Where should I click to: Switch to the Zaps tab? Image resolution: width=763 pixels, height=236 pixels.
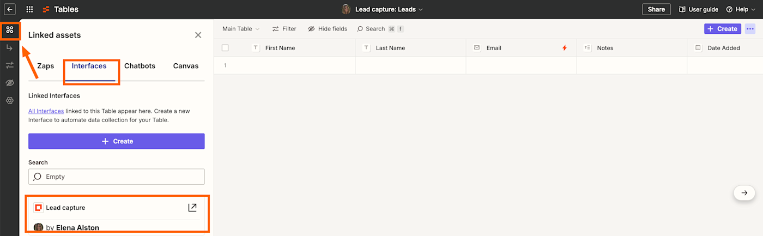pos(46,66)
